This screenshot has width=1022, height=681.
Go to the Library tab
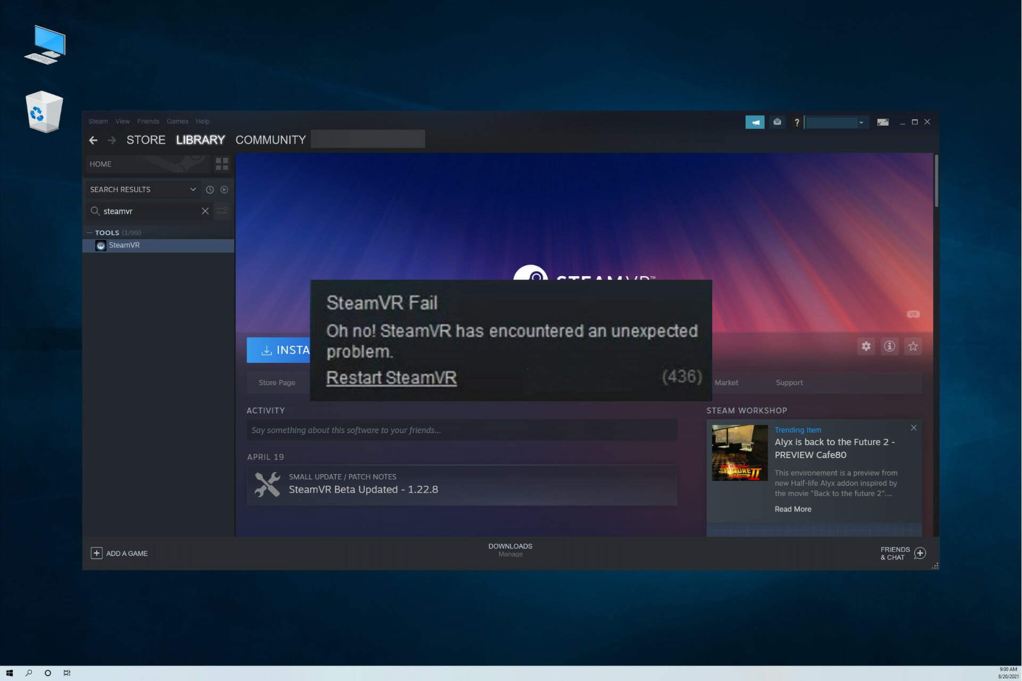[x=200, y=140]
